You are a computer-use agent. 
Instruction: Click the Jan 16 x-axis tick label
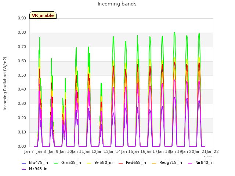[x=140, y=151]
